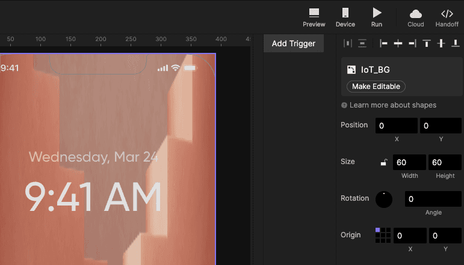Align layer to top edge
The height and width of the screenshot is (265, 464).
click(427, 43)
